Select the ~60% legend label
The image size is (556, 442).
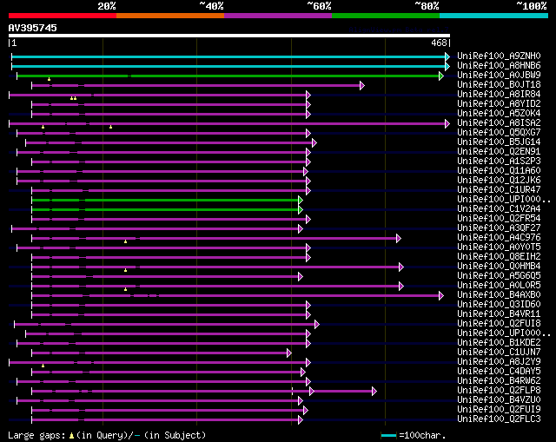click(319, 6)
